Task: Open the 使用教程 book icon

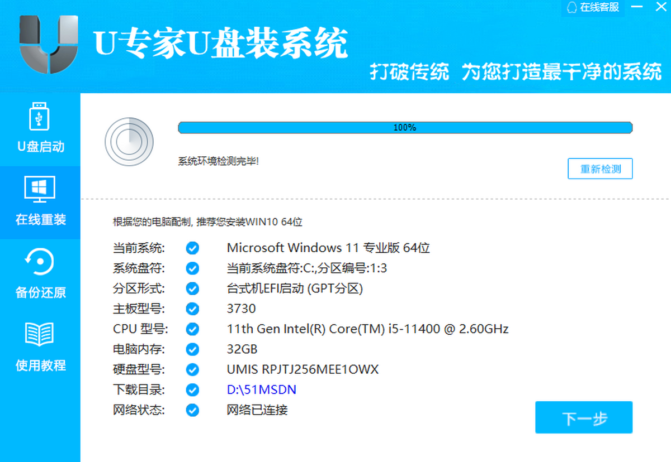Action: 40,334
